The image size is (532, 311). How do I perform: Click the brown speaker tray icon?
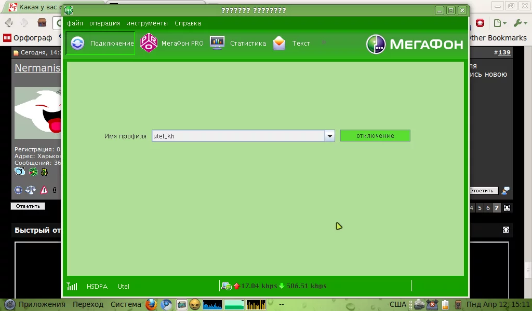point(458,305)
